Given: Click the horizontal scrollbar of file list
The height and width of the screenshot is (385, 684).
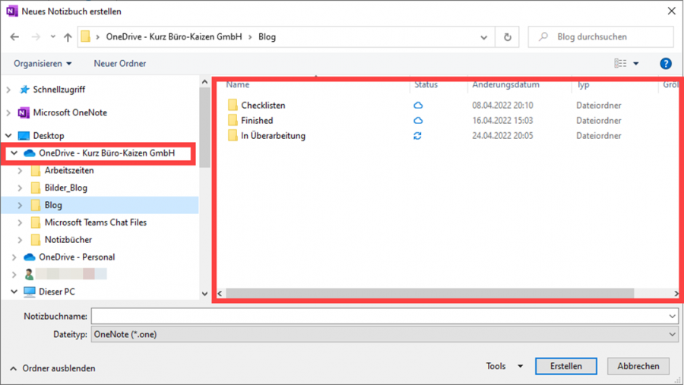Looking at the screenshot, I should click(429, 293).
